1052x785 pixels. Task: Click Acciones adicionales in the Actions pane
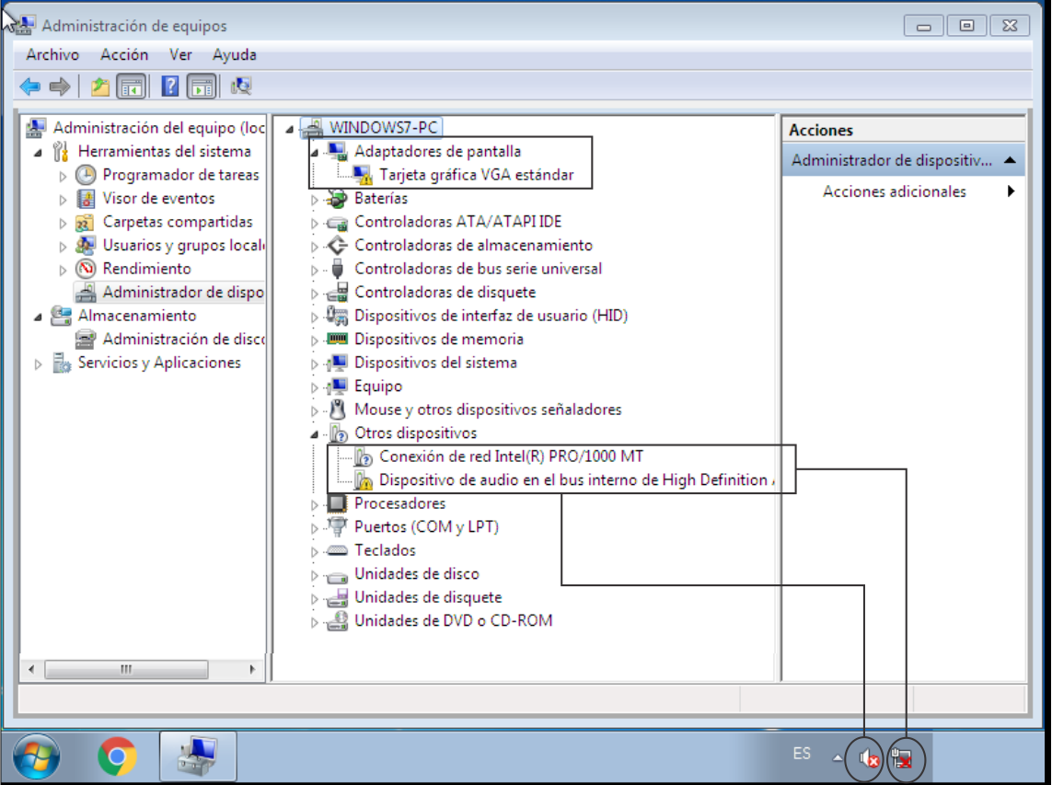click(x=896, y=191)
